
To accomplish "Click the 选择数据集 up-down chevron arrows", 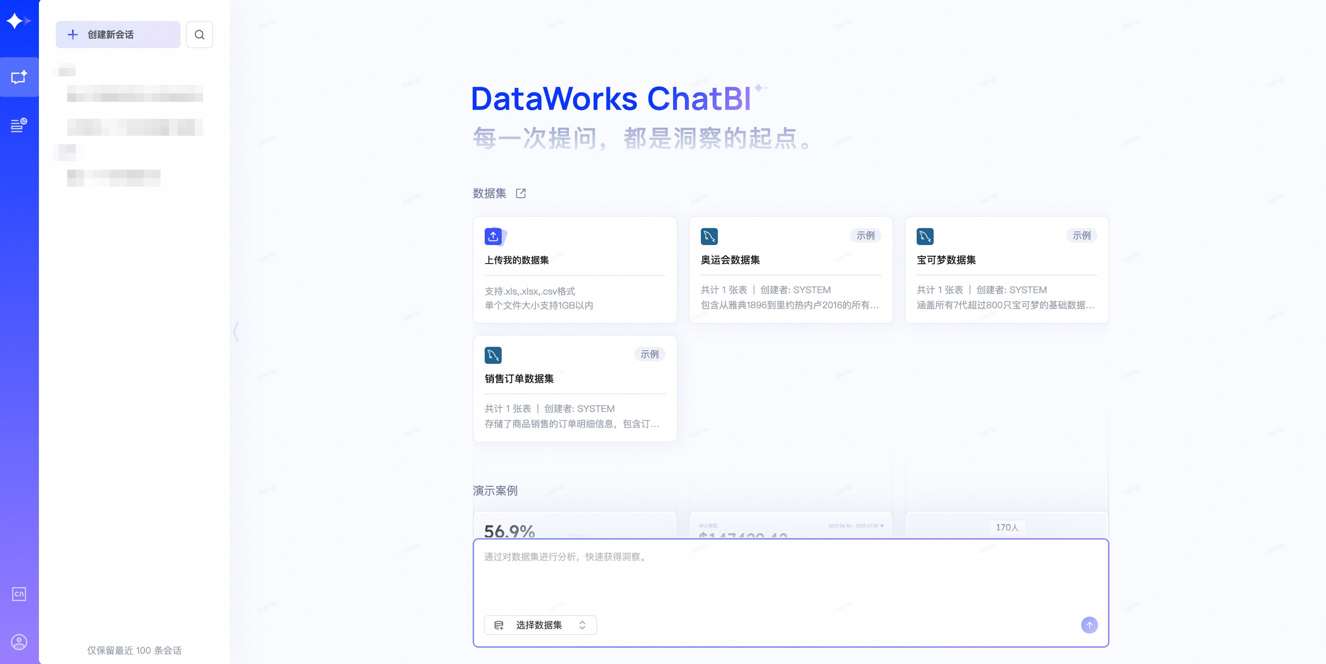I will (x=582, y=625).
